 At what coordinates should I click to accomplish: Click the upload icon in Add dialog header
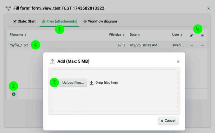[x=52, y=61]
